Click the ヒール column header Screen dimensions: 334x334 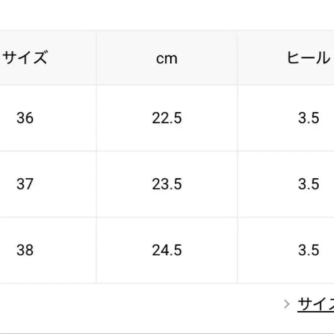308,58
